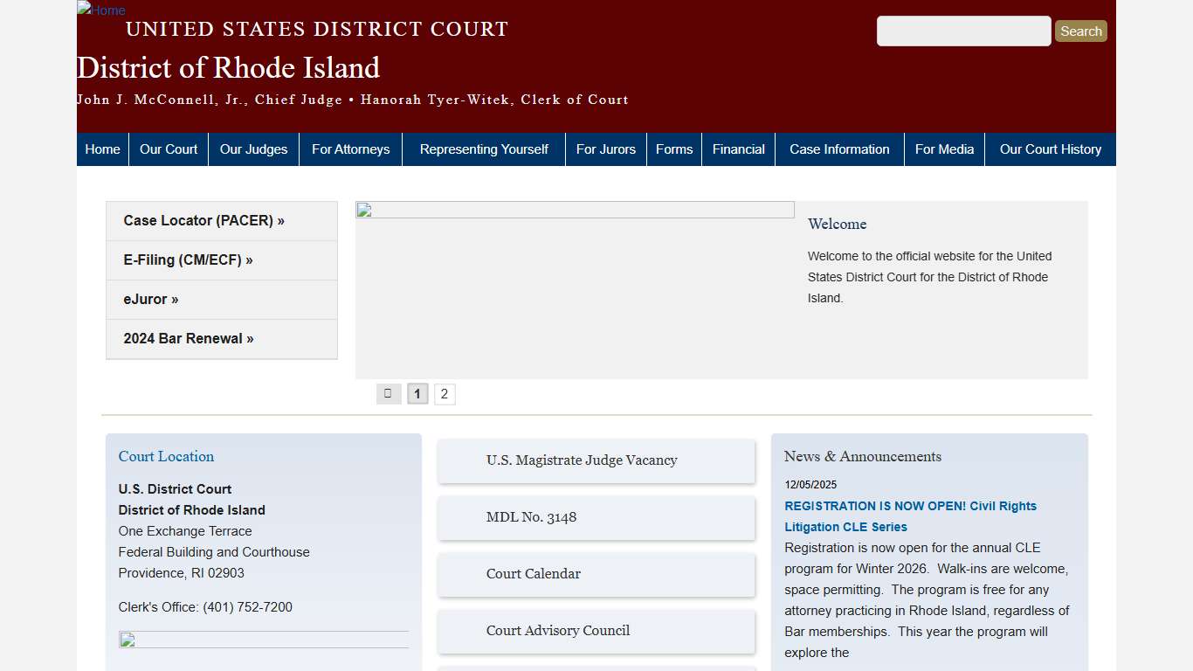Image resolution: width=1193 pixels, height=671 pixels.
Task: Open E-Filing (CM/ECF)
Action: (x=189, y=259)
